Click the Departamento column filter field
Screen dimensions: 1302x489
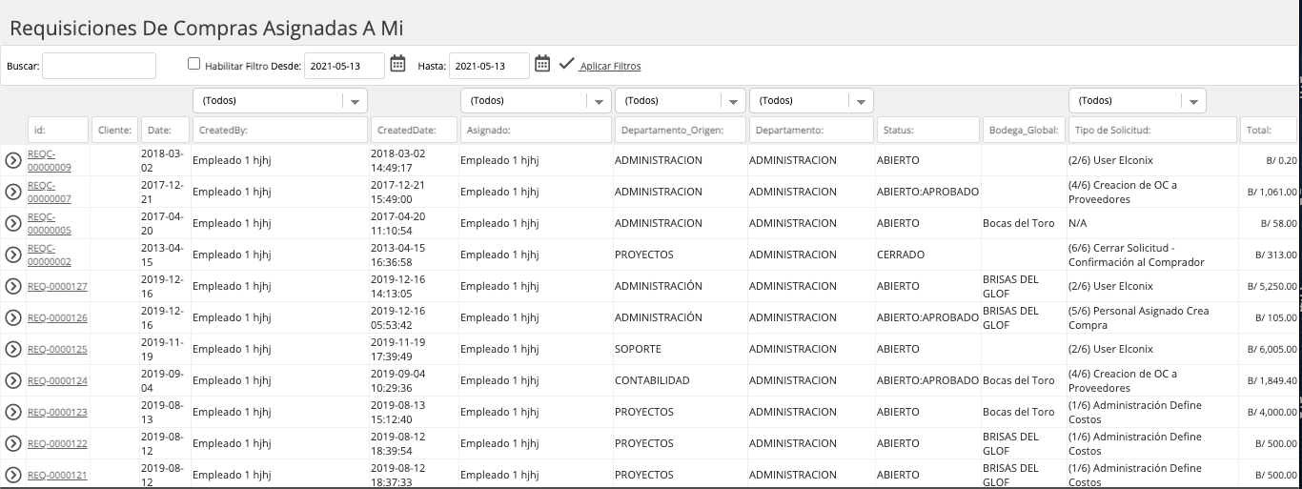click(x=811, y=130)
